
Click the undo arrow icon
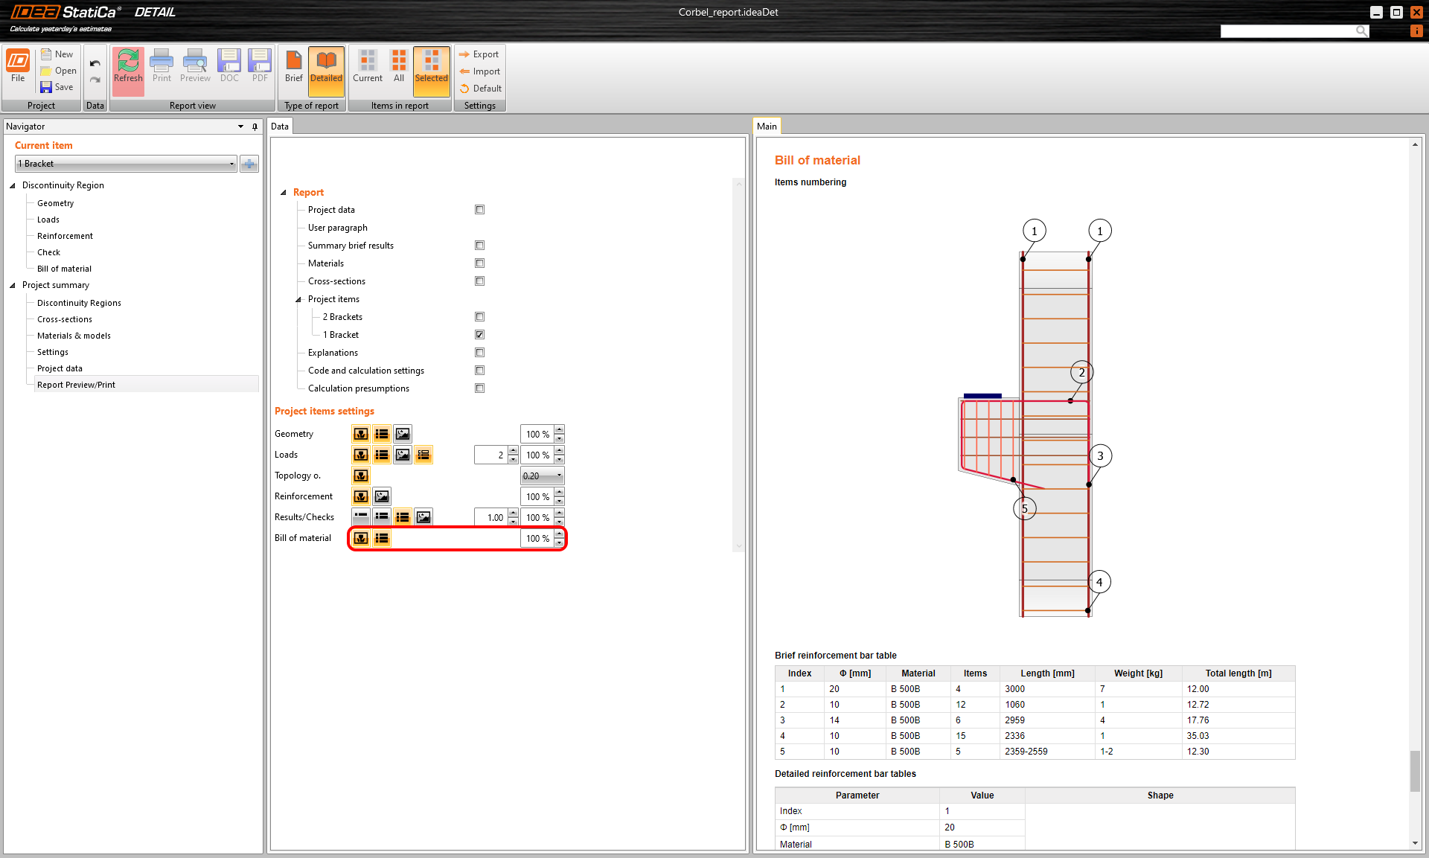(x=95, y=63)
